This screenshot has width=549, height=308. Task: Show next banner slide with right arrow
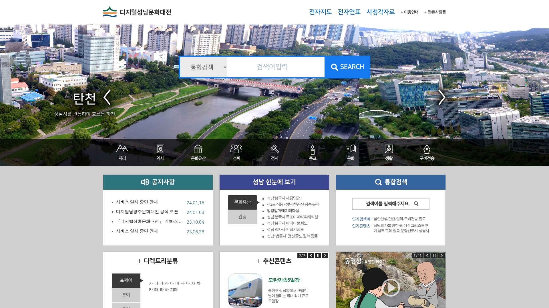click(x=442, y=98)
